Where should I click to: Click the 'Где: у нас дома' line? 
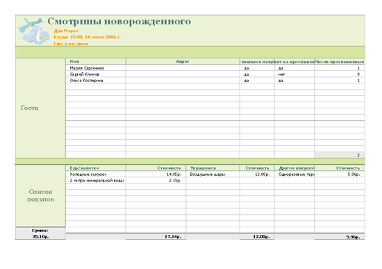[x=71, y=44]
